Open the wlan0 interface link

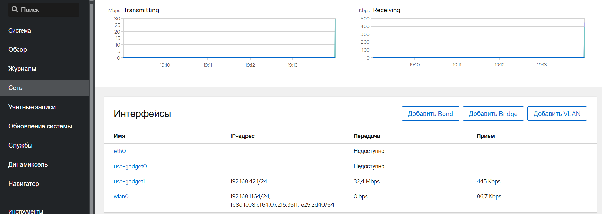point(121,196)
